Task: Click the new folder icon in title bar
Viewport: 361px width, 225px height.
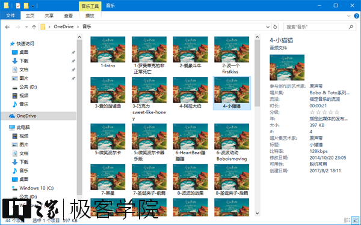Action: 26,5
